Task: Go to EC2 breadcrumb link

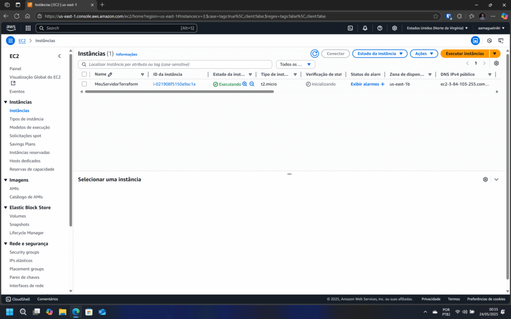Action: point(22,41)
